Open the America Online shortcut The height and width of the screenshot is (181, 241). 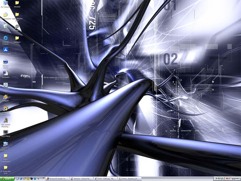pyautogui.click(x=5, y=50)
